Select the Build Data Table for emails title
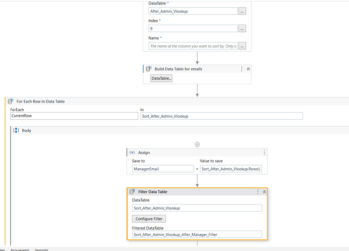 click(x=178, y=69)
